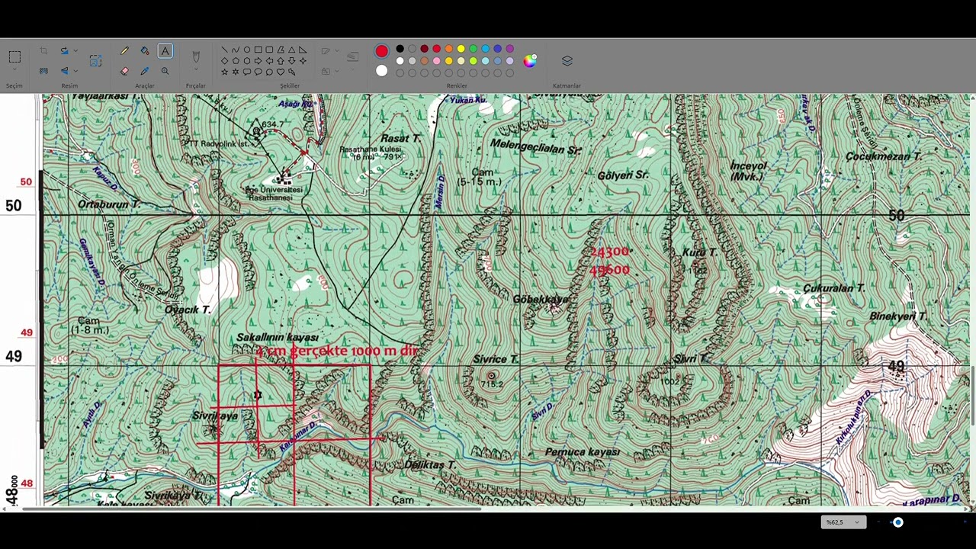
Task: Pick the Polygon shape
Action: 281,50
